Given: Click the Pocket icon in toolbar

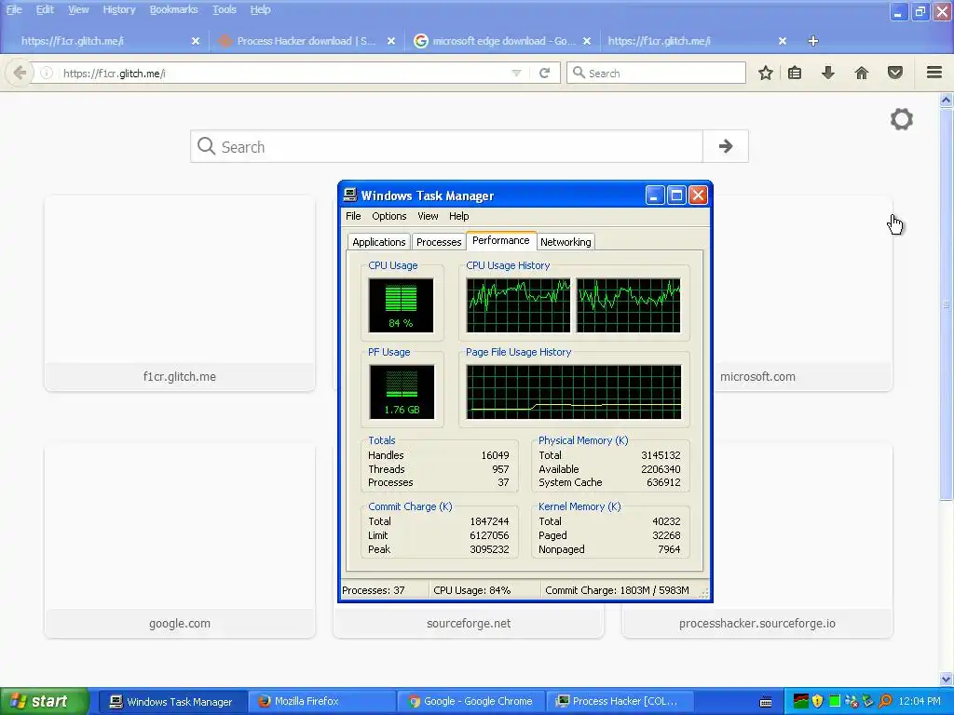Looking at the screenshot, I should pos(895,73).
